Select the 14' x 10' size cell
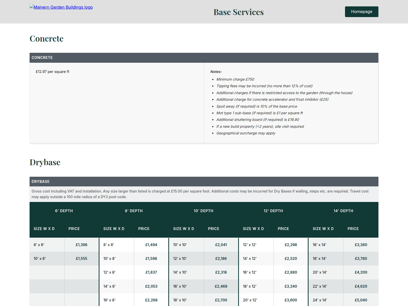 pyautogui.click(x=186, y=272)
